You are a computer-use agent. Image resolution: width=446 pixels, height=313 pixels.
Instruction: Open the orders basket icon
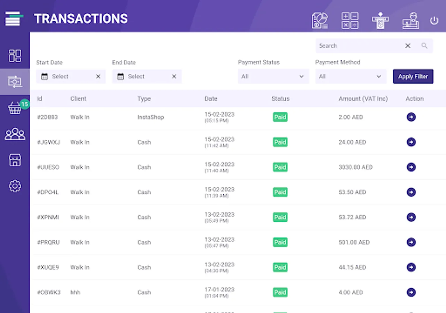[15, 108]
